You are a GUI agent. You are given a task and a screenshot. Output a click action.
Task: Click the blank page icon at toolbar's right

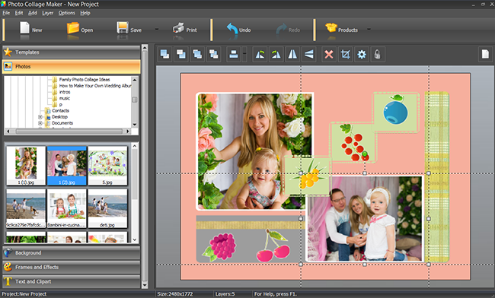pos(485,54)
